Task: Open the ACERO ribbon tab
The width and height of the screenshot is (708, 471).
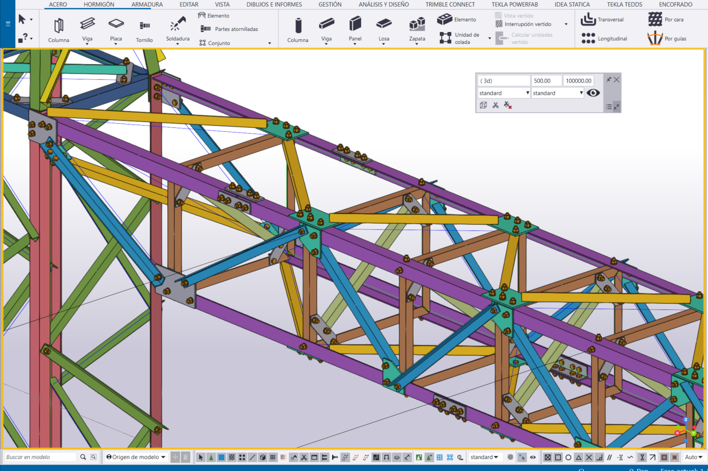Action: (x=58, y=4)
